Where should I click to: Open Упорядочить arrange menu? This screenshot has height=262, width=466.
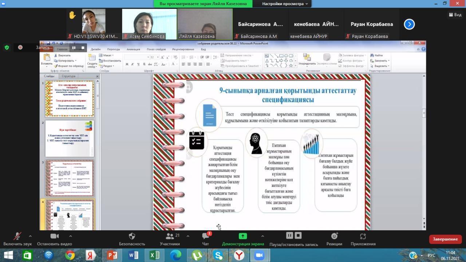(307, 60)
